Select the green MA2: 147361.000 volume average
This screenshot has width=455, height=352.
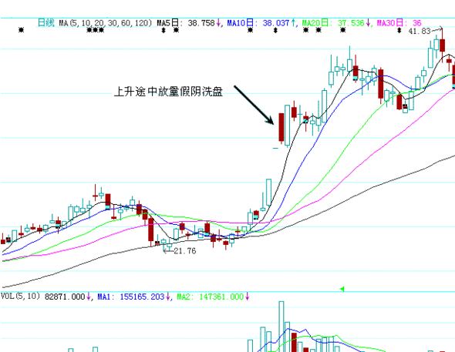coord(210,297)
